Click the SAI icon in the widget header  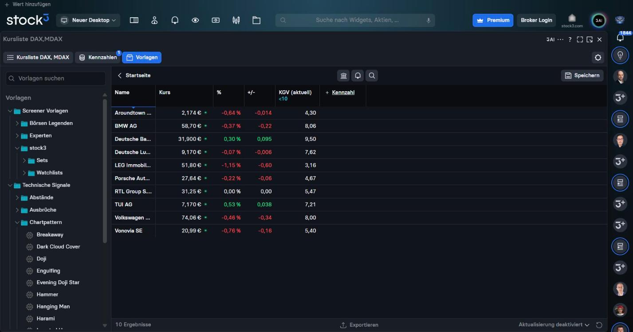click(550, 39)
